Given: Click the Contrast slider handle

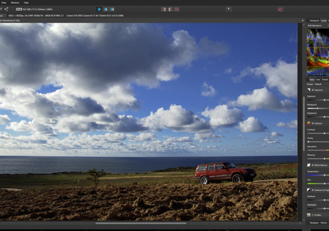Looking at the screenshot, I should [x=325, y=133].
